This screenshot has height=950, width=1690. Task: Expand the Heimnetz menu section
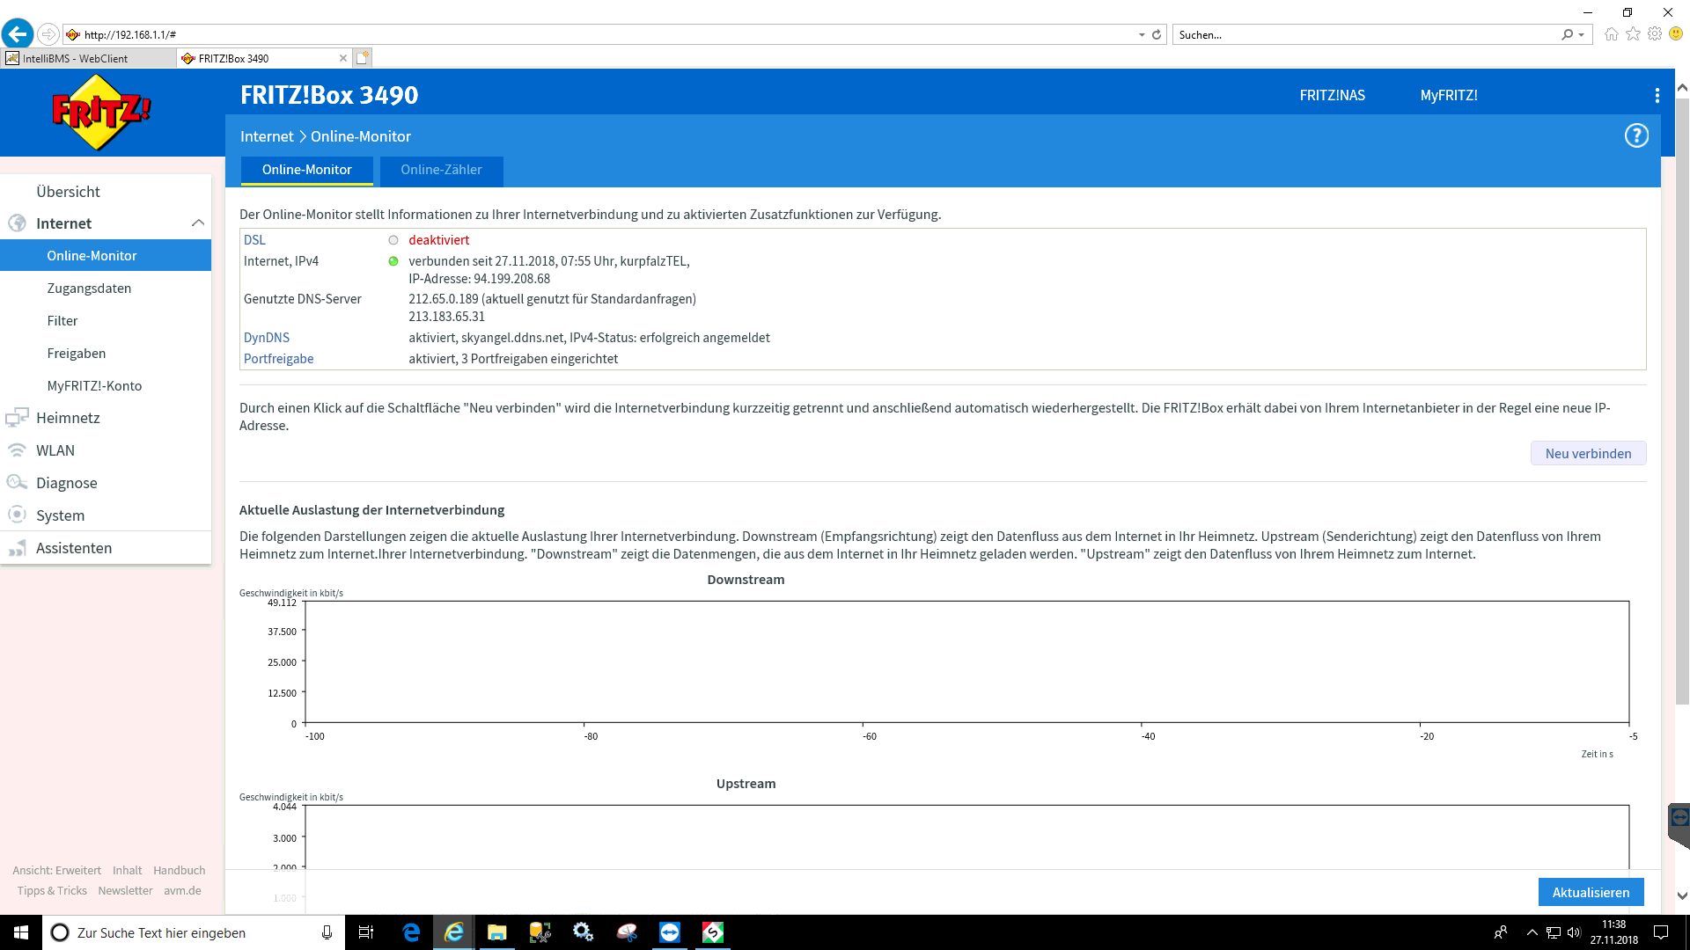pos(68,418)
